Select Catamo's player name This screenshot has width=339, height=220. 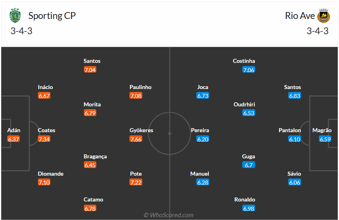coord(94,199)
